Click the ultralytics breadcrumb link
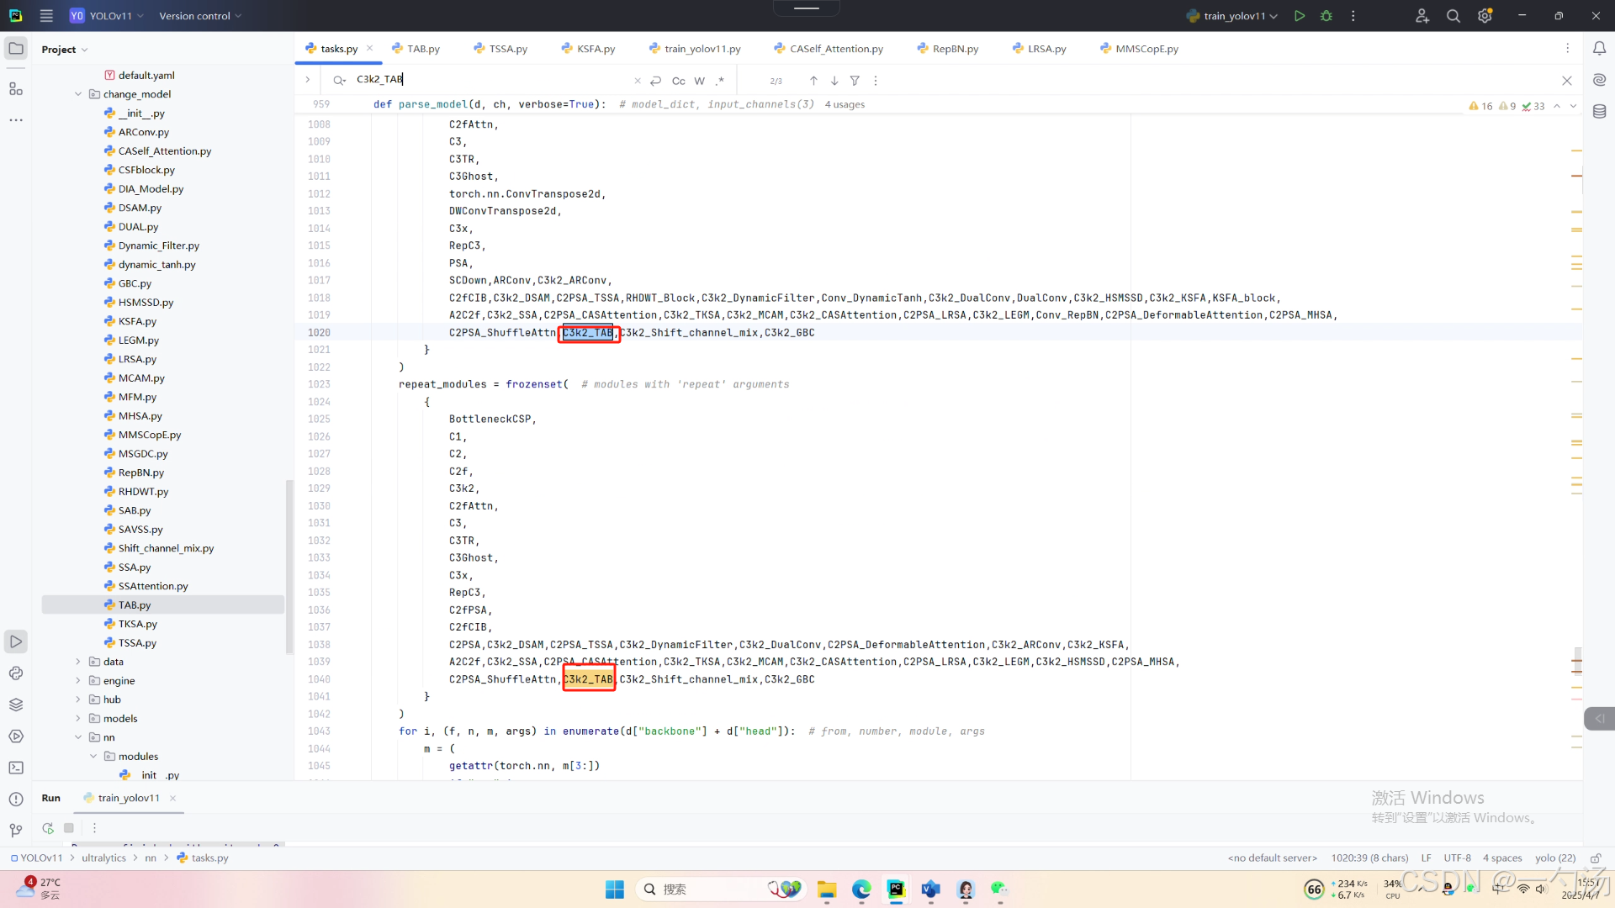Screen dimensions: 1615x908 click(x=103, y=858)
